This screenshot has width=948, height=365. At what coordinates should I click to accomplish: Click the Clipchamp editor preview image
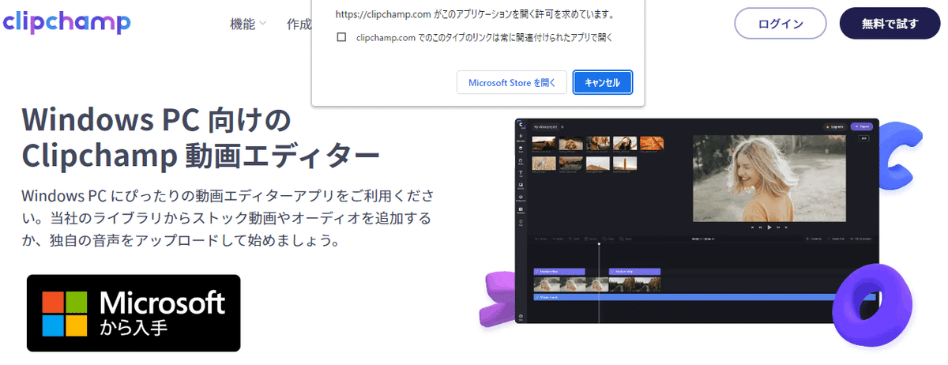click(697, 223)
